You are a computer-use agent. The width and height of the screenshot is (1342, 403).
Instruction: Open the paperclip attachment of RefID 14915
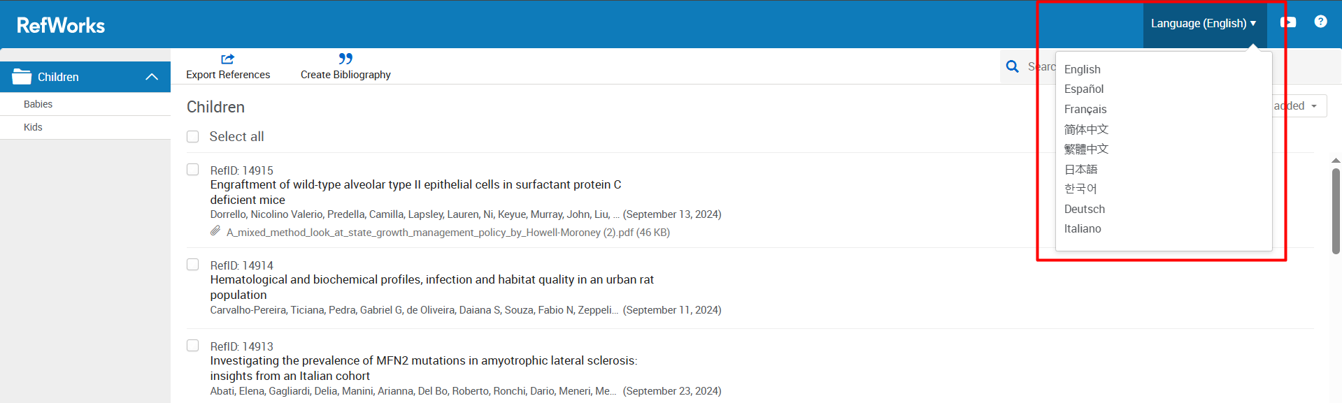point(215,231)
